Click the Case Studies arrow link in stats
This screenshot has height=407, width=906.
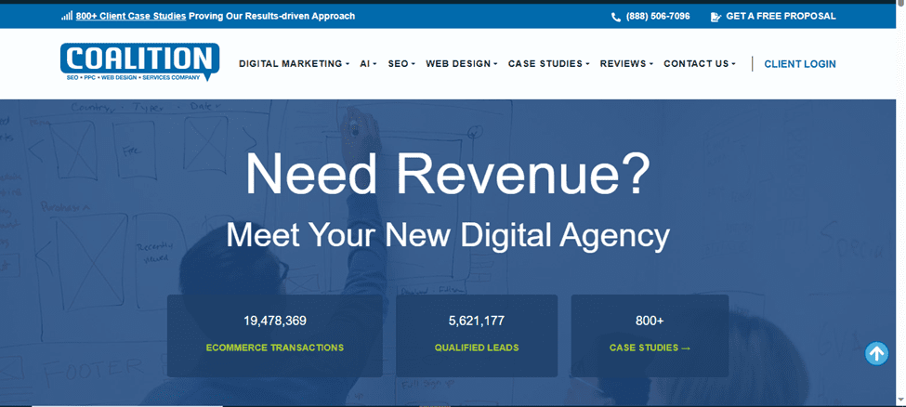pyautogui.click(x=650, y=348)
